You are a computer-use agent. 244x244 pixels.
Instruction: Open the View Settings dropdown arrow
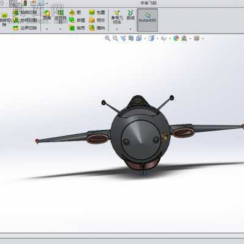pyautogui.click(x=203, y=38)
